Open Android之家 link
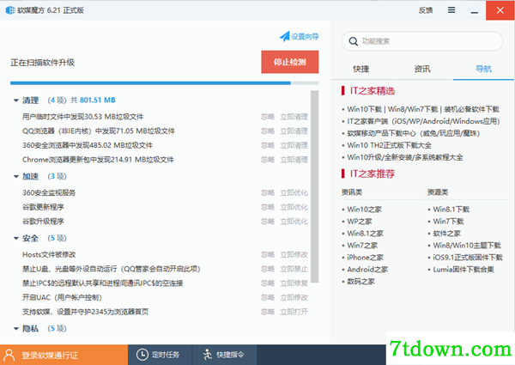The width and height of the screenshot is (515, 365). 367,270
